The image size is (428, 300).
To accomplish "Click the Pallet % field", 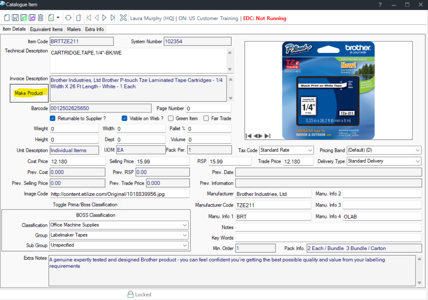I will [209, 128].
